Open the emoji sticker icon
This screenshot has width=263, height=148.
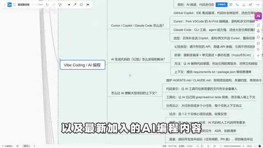[258, 37]
